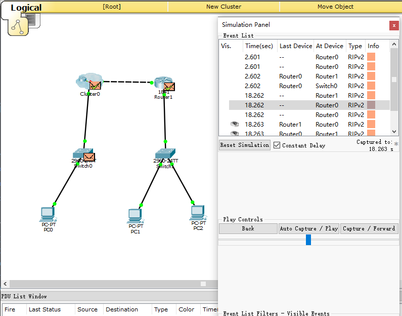Select the 2.602 event at Router1
This screenshot has width=402, height=316.
[309, 76]
